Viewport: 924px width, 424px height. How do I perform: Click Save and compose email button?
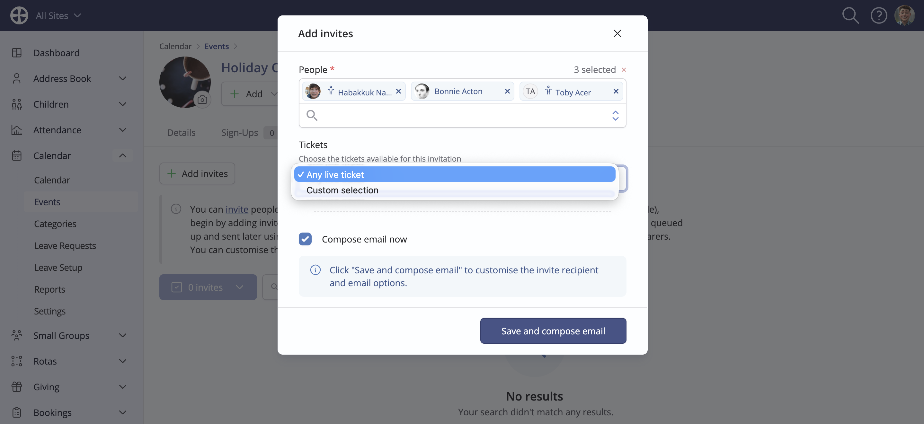553,331
